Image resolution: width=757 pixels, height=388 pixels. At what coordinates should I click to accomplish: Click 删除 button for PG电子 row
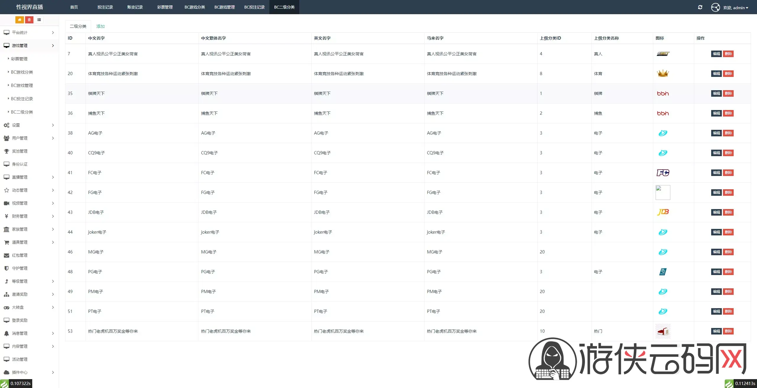728,272
